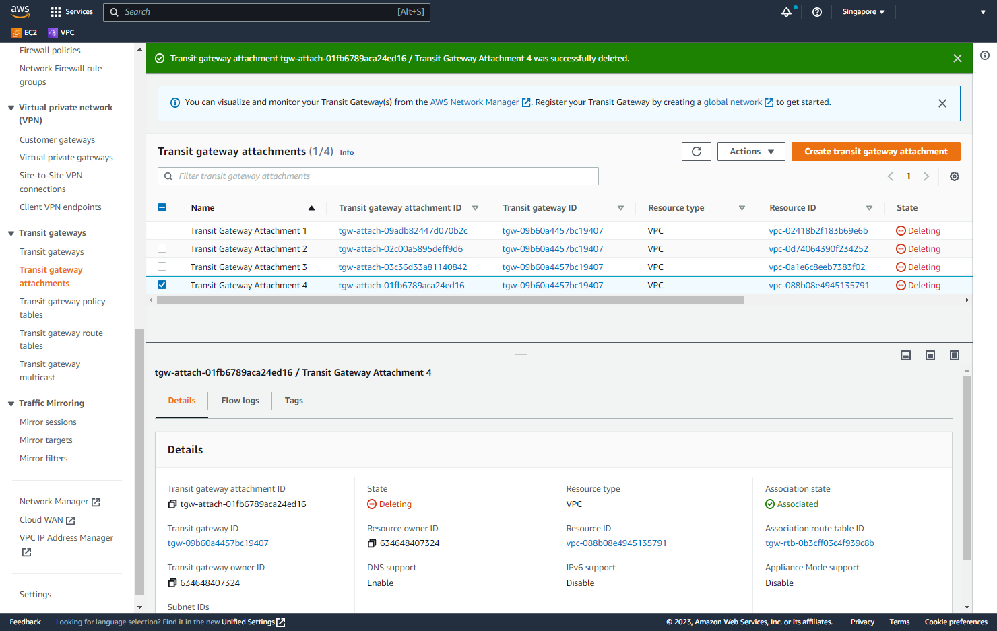
Task: Open Feedback in the footer
Action: (x=26, y=622)
